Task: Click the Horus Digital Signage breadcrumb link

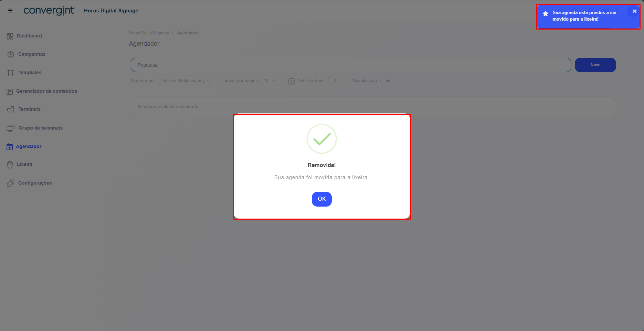Action: 149,33
